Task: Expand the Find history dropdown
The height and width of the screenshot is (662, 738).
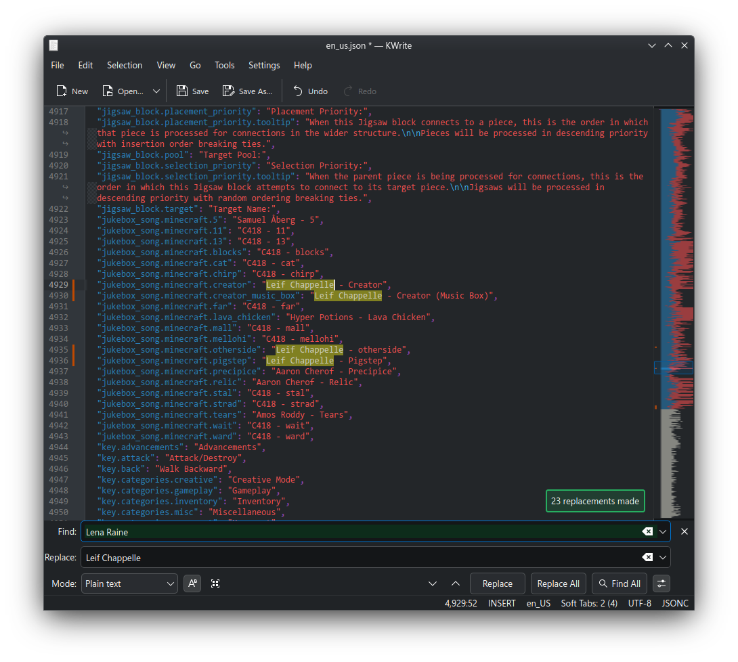Action: tap(663, 532)
